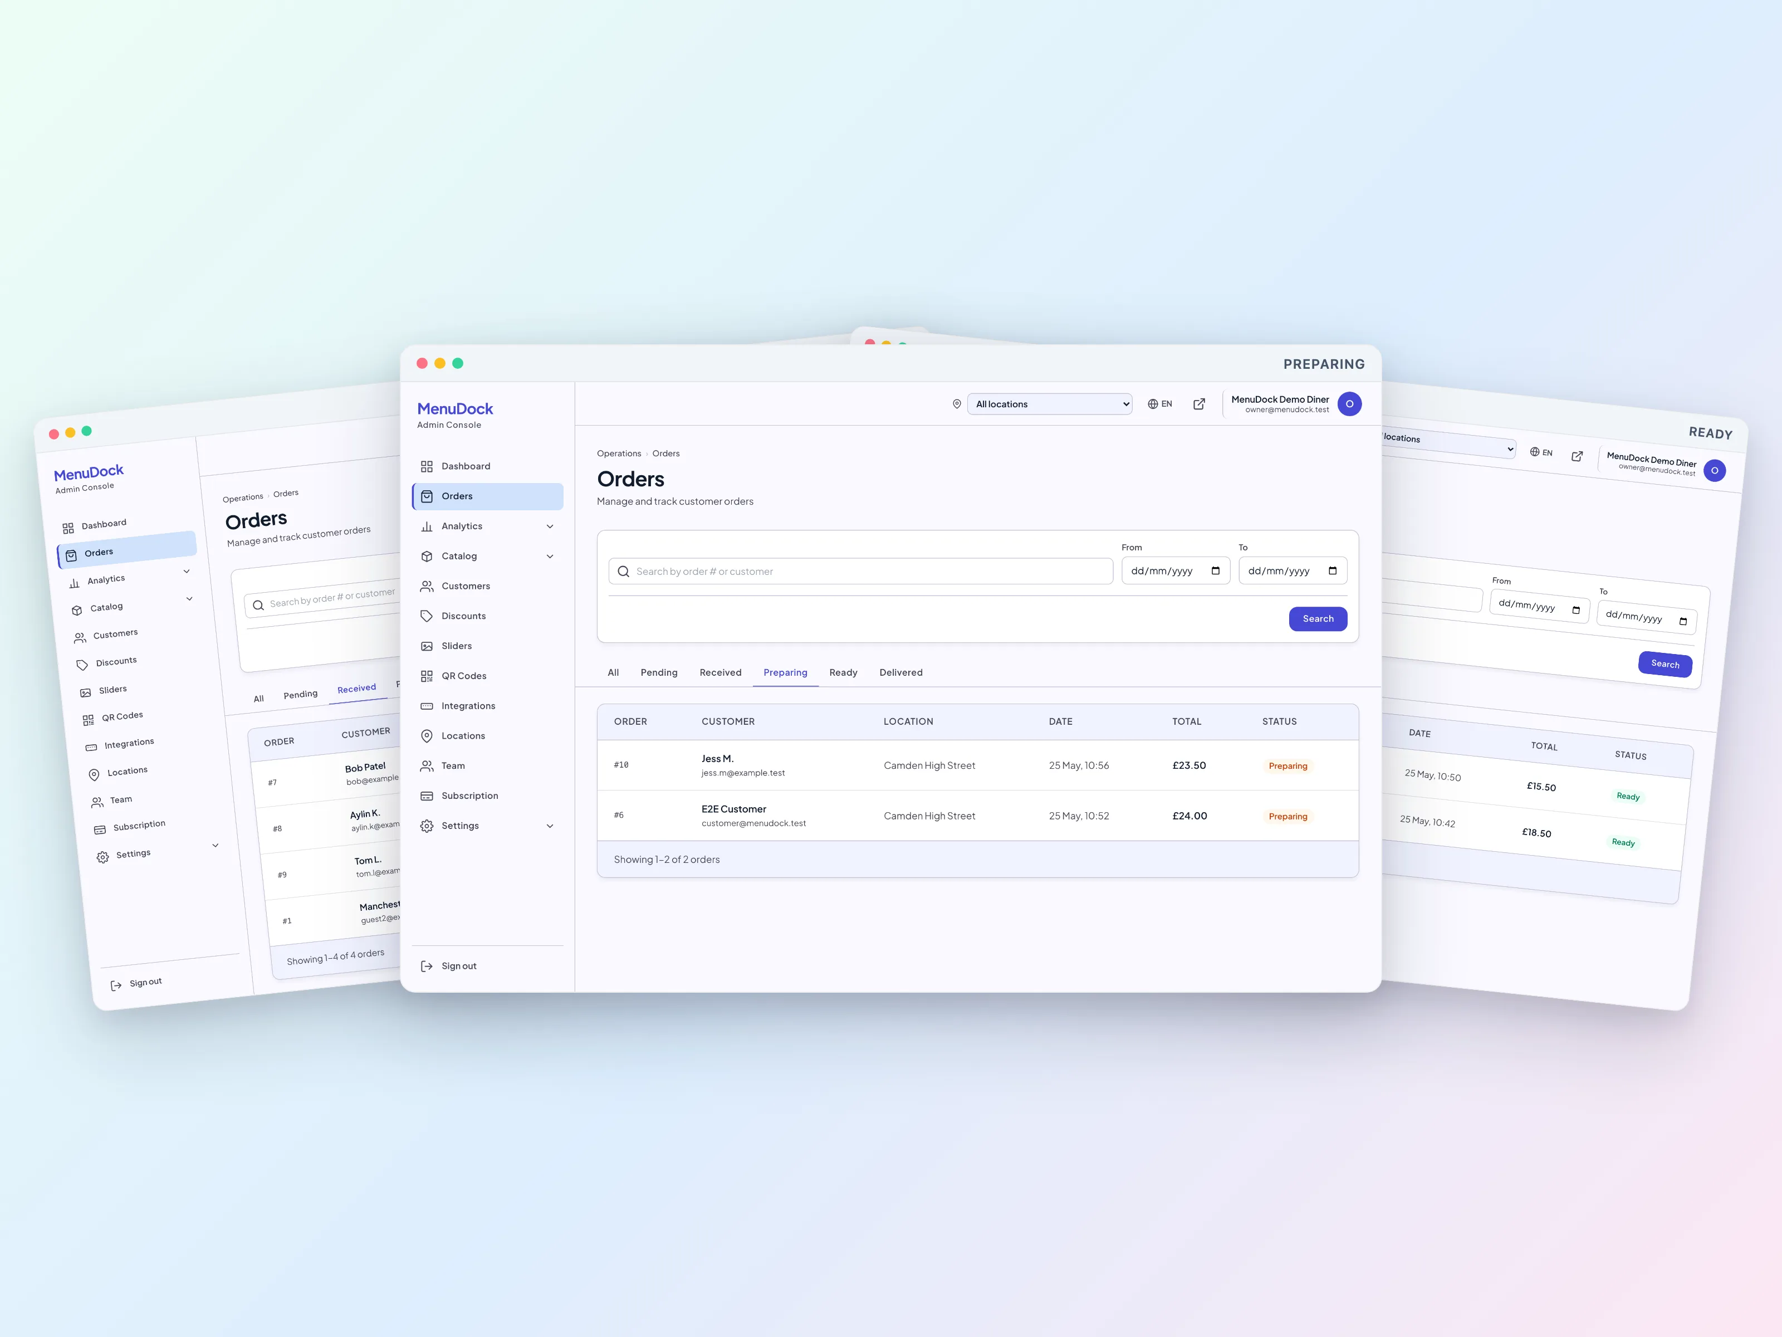Screen dimensions: 1782x1337
Task: Click the Sign out label in front sidebar
Action: pyautogui.click(x=458, y=967)
